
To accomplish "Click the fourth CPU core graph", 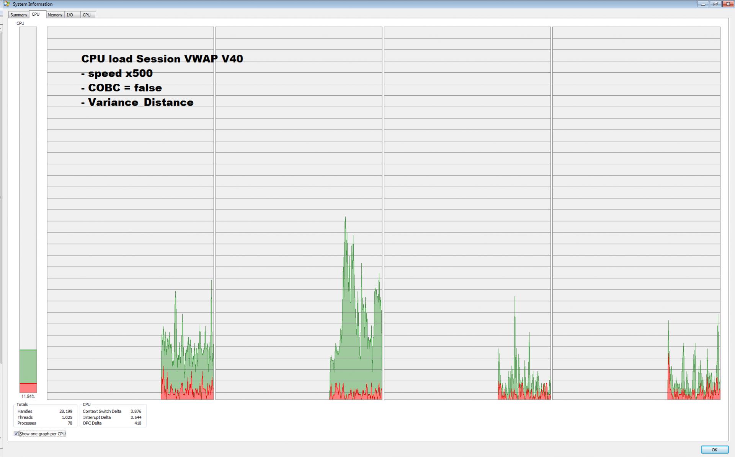I will [x=636, y=213].
